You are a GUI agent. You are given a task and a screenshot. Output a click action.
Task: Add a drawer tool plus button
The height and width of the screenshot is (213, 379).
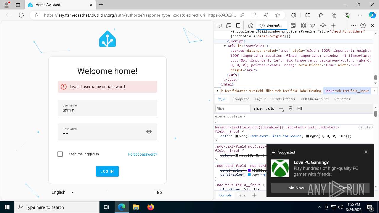pos(254,195)
